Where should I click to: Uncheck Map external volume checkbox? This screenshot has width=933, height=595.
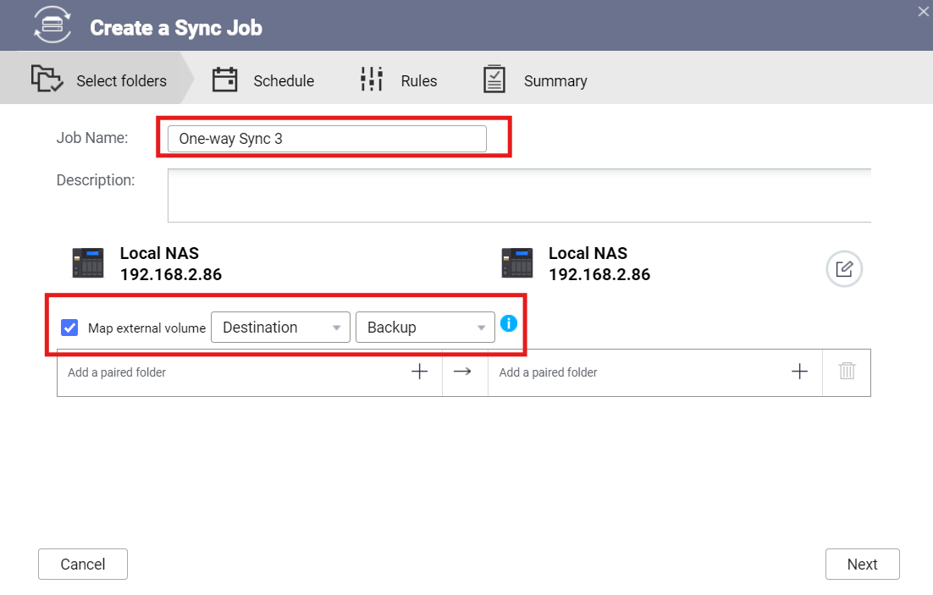click(69, 328)
